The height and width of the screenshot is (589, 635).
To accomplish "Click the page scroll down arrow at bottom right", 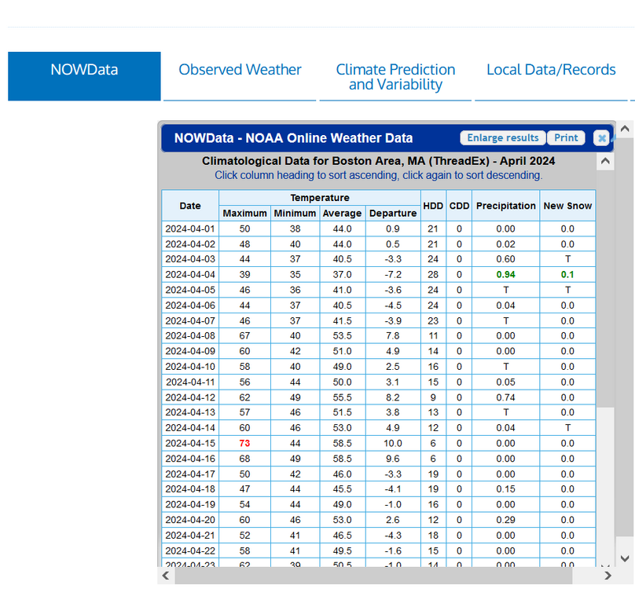I will pyautogui.click(x=625, y=558).
